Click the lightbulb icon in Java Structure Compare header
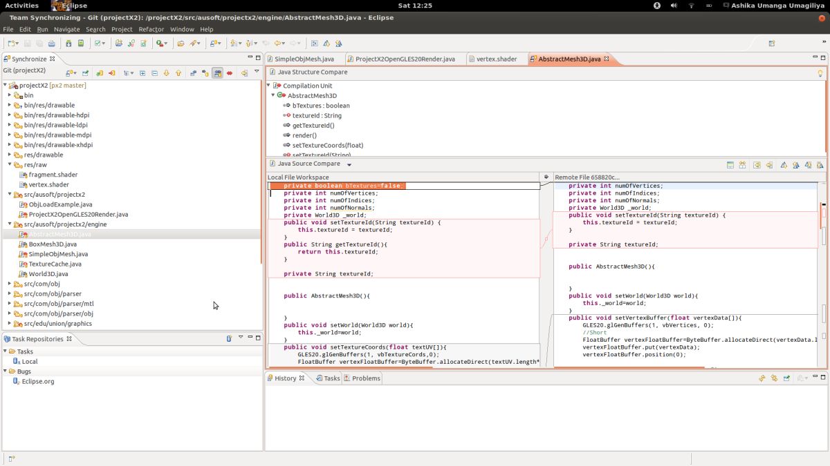The image size is (830, 466). (x=820, y=72)
